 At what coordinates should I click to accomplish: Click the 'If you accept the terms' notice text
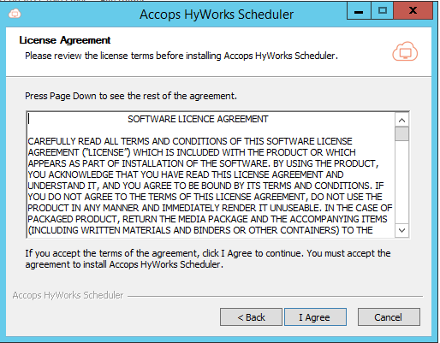click(x=208, y=259)
